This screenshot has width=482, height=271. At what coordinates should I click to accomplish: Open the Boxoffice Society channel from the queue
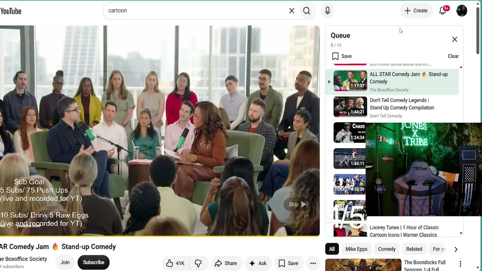pyautogui.click(x=389, y=90)
